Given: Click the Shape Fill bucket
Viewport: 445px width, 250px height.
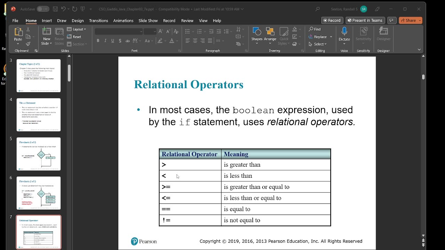Looking at the screenshot, I should pyautogui.click(x=295, y=29).
